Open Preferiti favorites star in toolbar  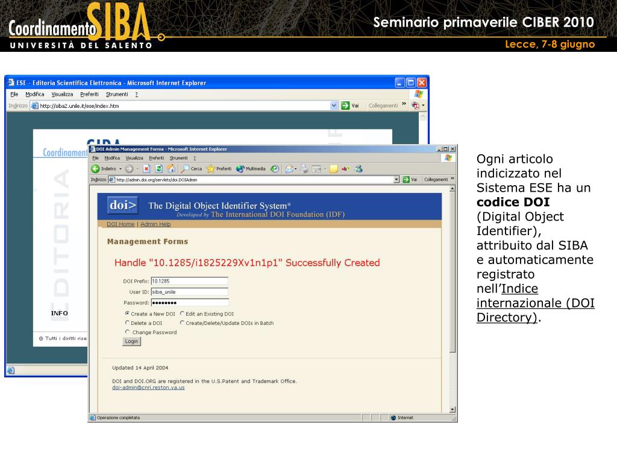tap(219, 169)
